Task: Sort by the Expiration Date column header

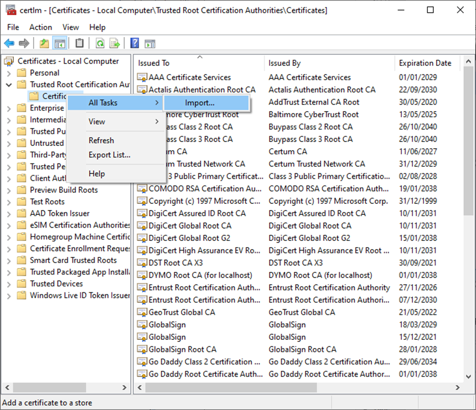Action: pyautogui.click(x=427, y=63)
